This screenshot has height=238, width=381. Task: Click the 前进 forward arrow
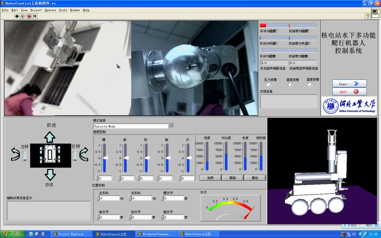click(50, 137)
